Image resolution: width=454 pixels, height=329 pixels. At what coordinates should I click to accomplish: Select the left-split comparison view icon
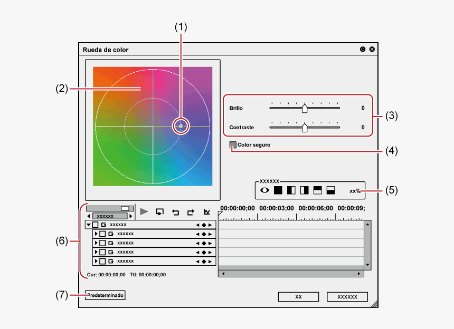[291, 190]
